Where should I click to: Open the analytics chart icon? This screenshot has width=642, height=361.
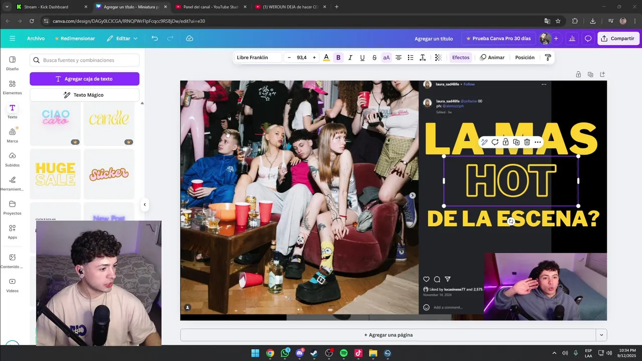[x=572, y=39]
